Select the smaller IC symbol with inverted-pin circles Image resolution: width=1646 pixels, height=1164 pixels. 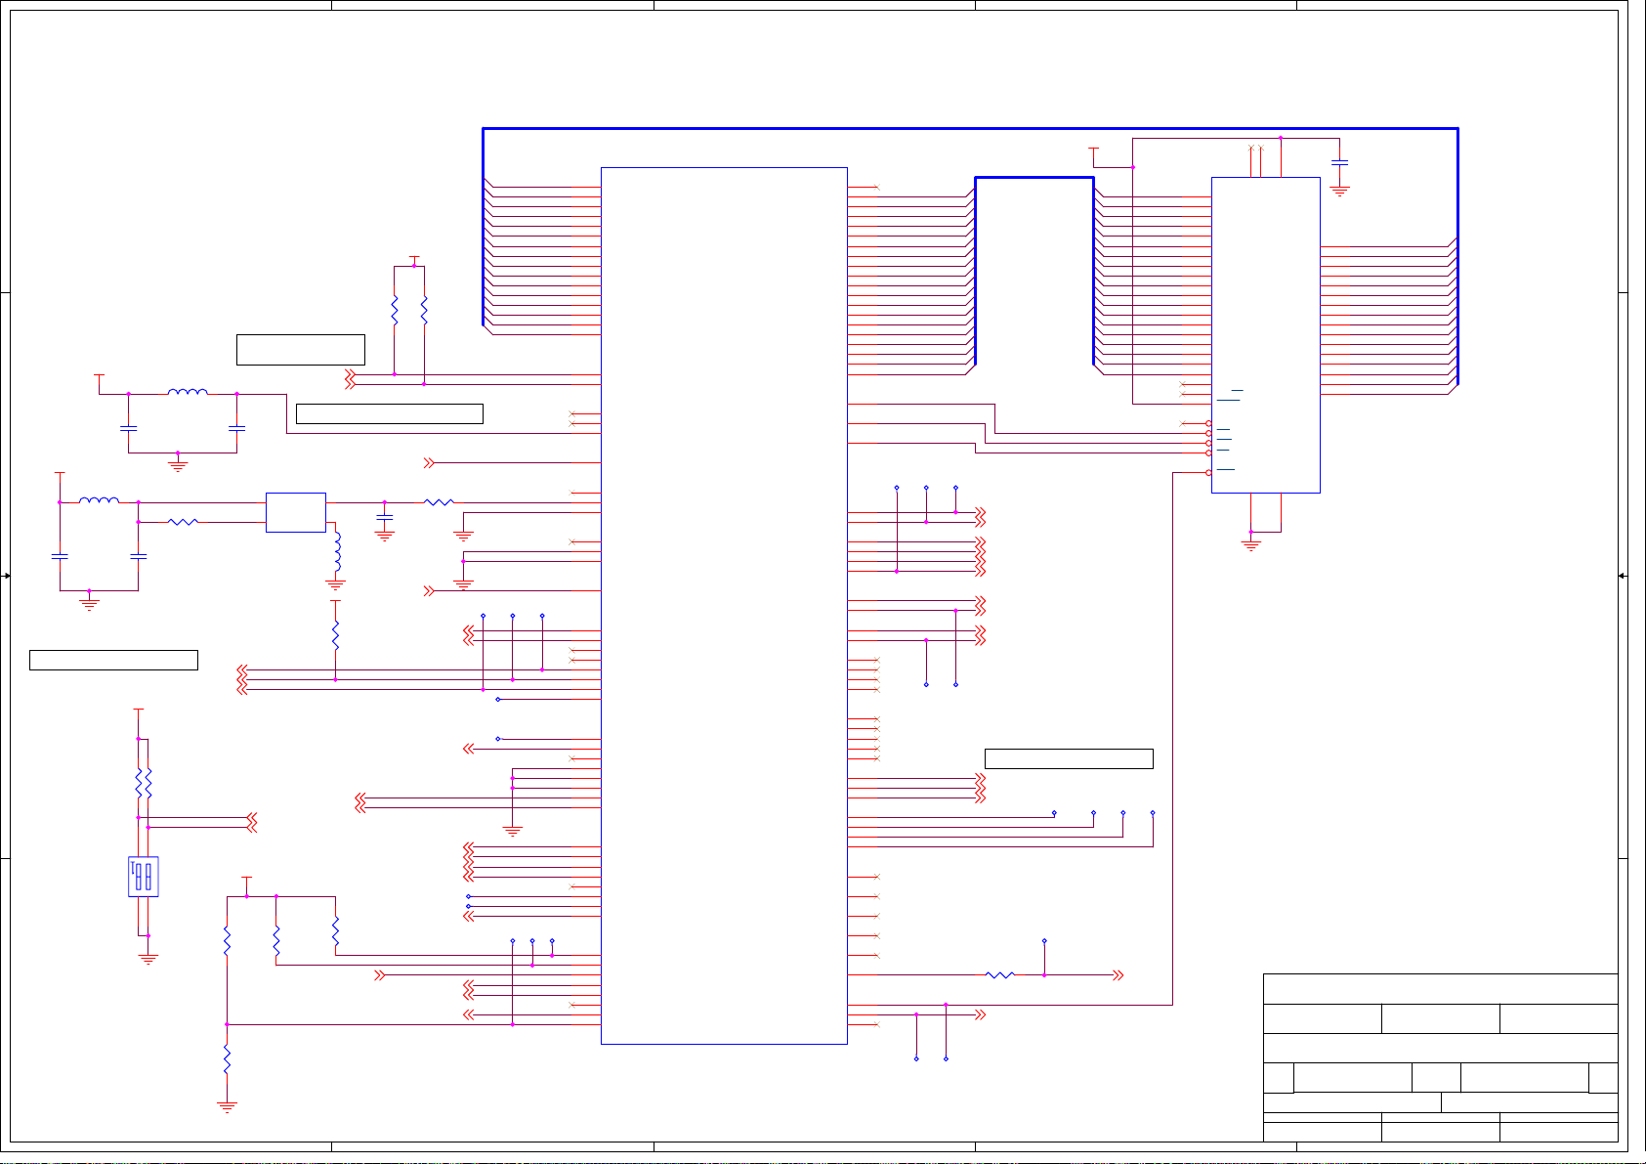[x=1266, y=335]
